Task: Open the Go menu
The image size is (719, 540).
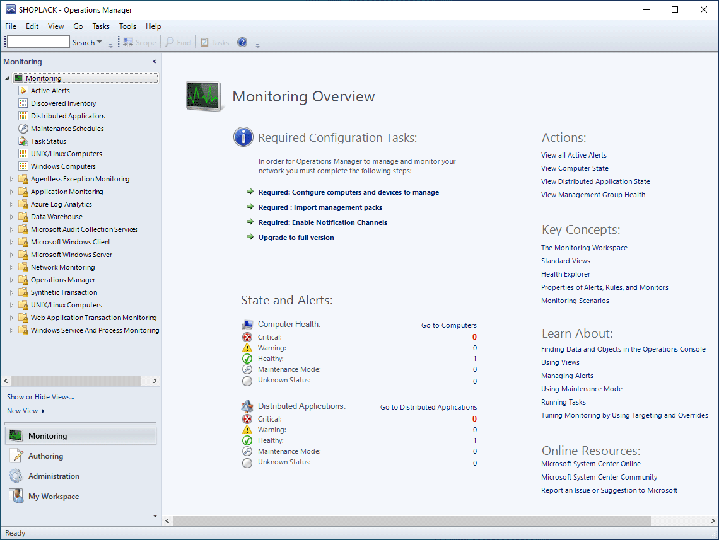Action: click(78, 26)
